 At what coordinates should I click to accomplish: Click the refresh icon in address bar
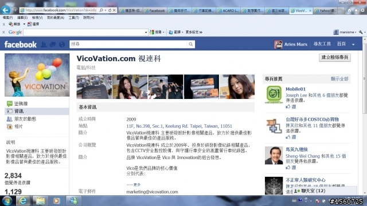coord(110,10)
